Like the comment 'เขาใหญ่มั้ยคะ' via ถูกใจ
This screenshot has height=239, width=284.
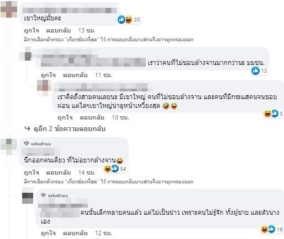pyautogui.click(x=31, y=30)
